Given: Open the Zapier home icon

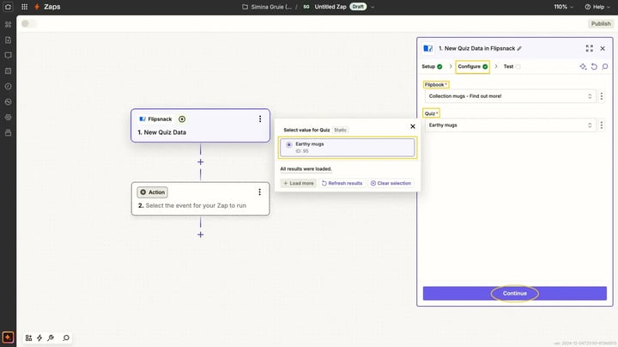Looking at the screenshot, I should (x=8, y=7).
